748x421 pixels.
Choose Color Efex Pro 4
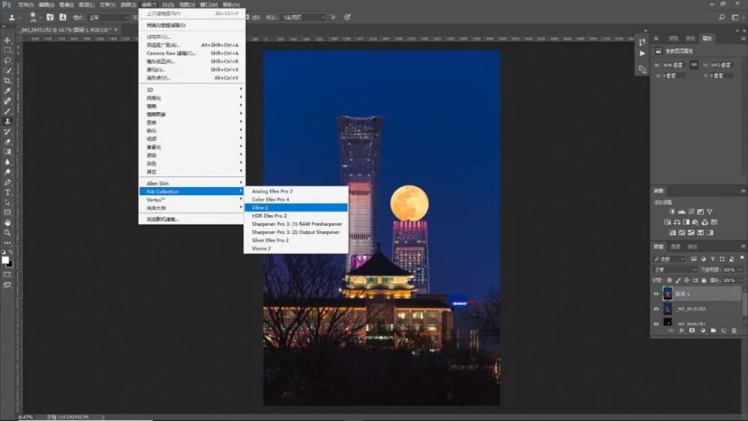click(295, 200)
